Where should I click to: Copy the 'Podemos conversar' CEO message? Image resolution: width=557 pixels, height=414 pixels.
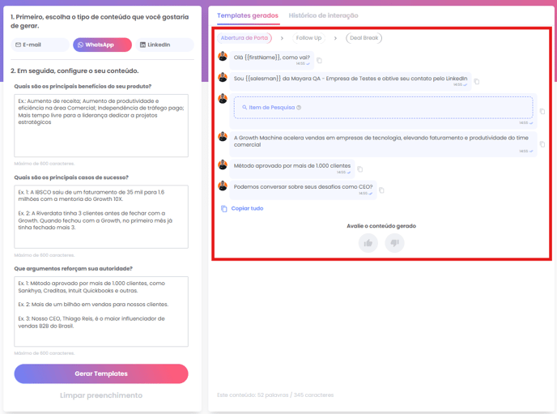[x=381, y=190]
